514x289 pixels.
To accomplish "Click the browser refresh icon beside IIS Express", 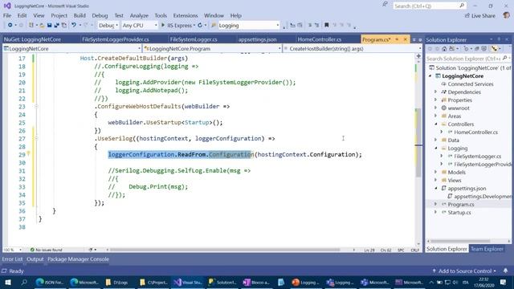I will (200, 25).
